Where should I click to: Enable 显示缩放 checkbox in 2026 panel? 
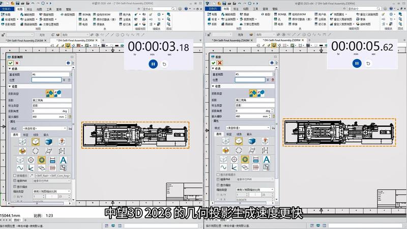(x=15, y=186)
